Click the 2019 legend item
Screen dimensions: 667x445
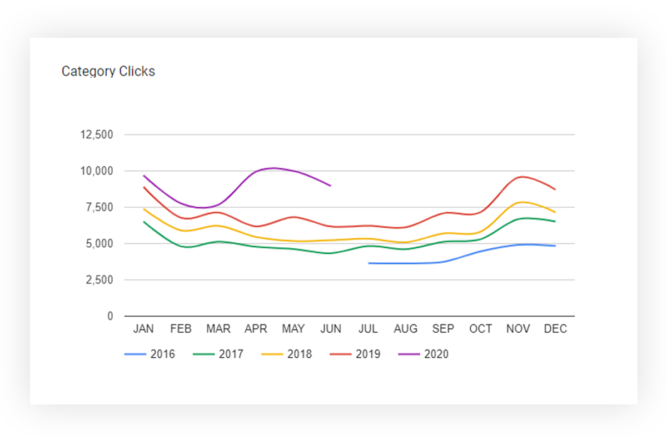click(x=355, y=354)
